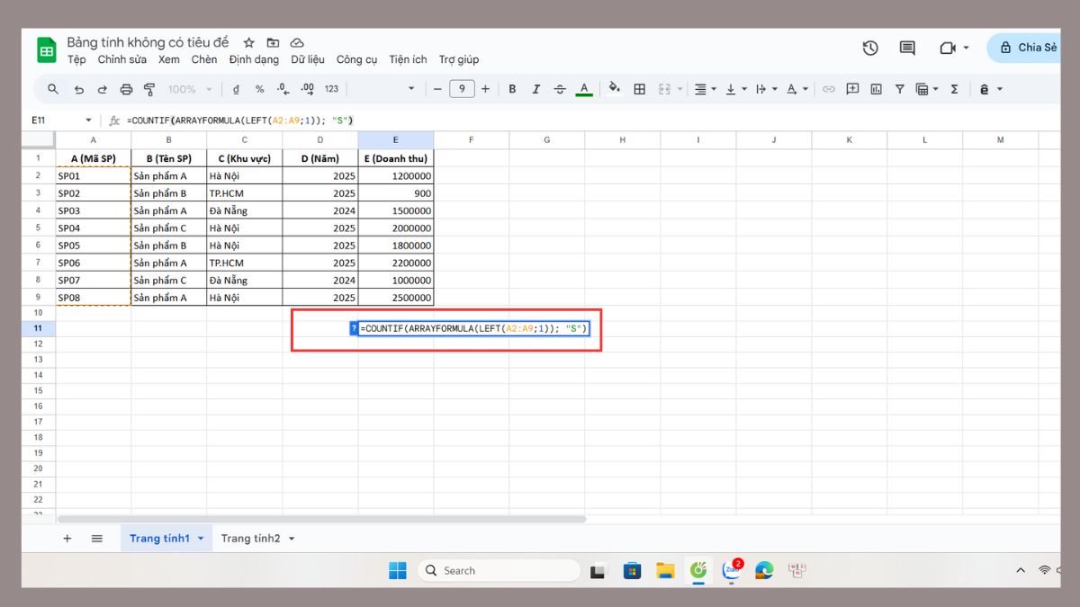1080x607 pixels.
Task: Toggle italic formatting
Action: [x=536, y=88]
